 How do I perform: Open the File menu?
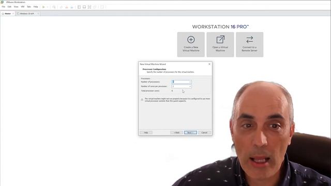click(x=4, y=7)
